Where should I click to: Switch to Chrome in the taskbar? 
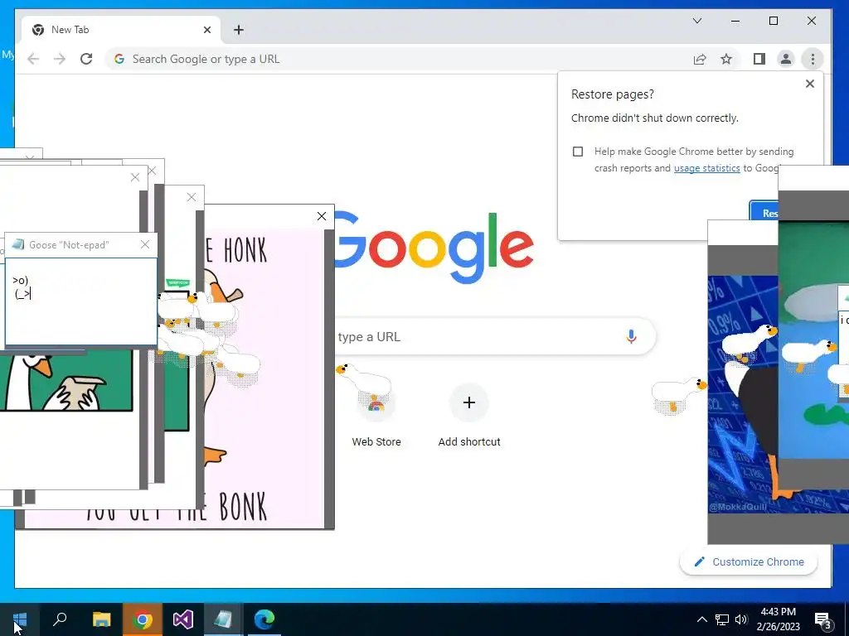coord(143,619)
